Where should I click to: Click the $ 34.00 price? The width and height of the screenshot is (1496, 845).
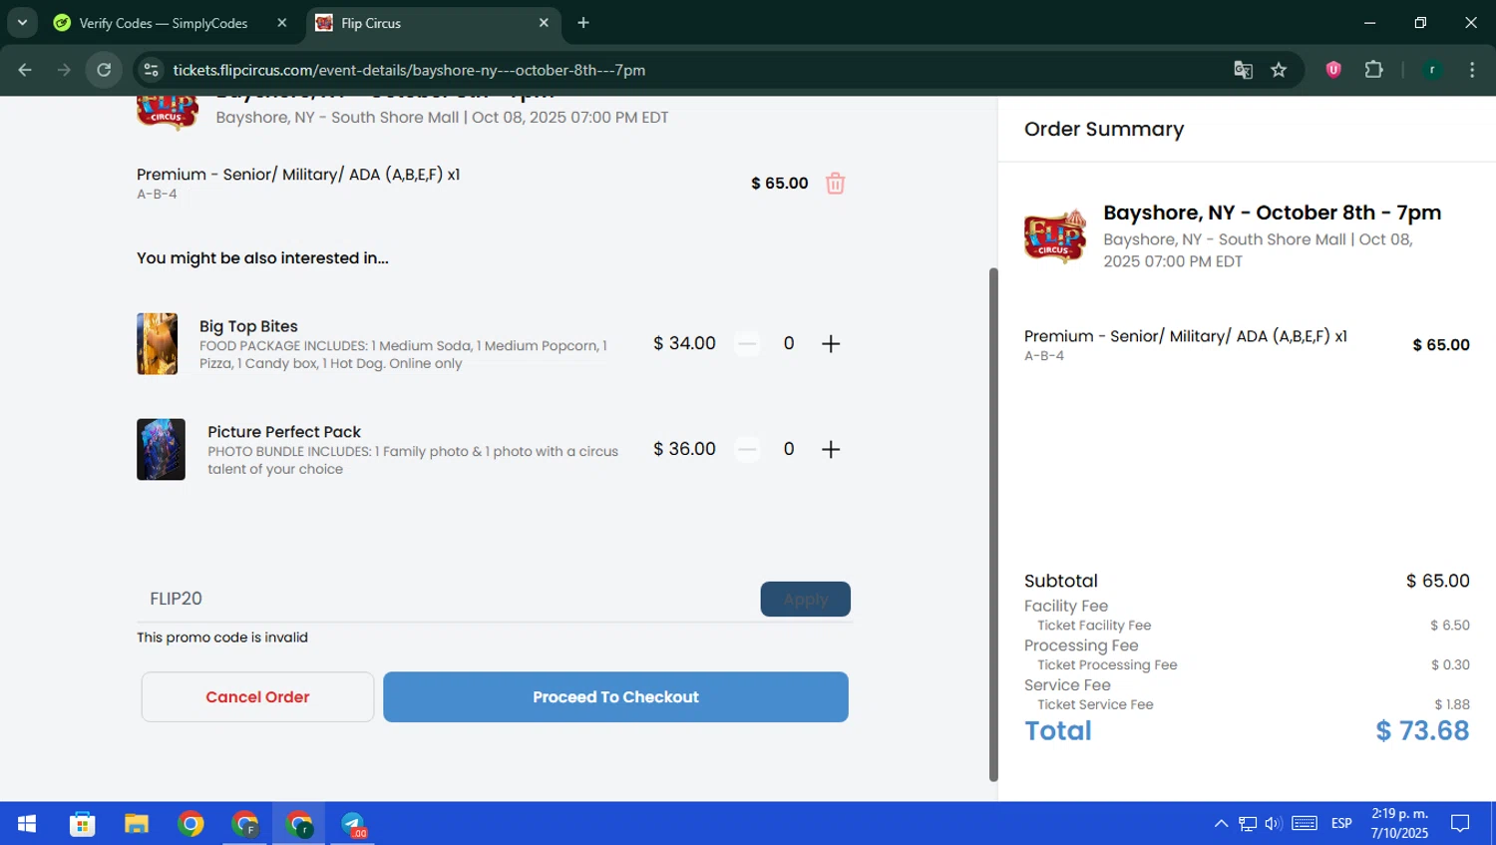click(x=684, y=343)
